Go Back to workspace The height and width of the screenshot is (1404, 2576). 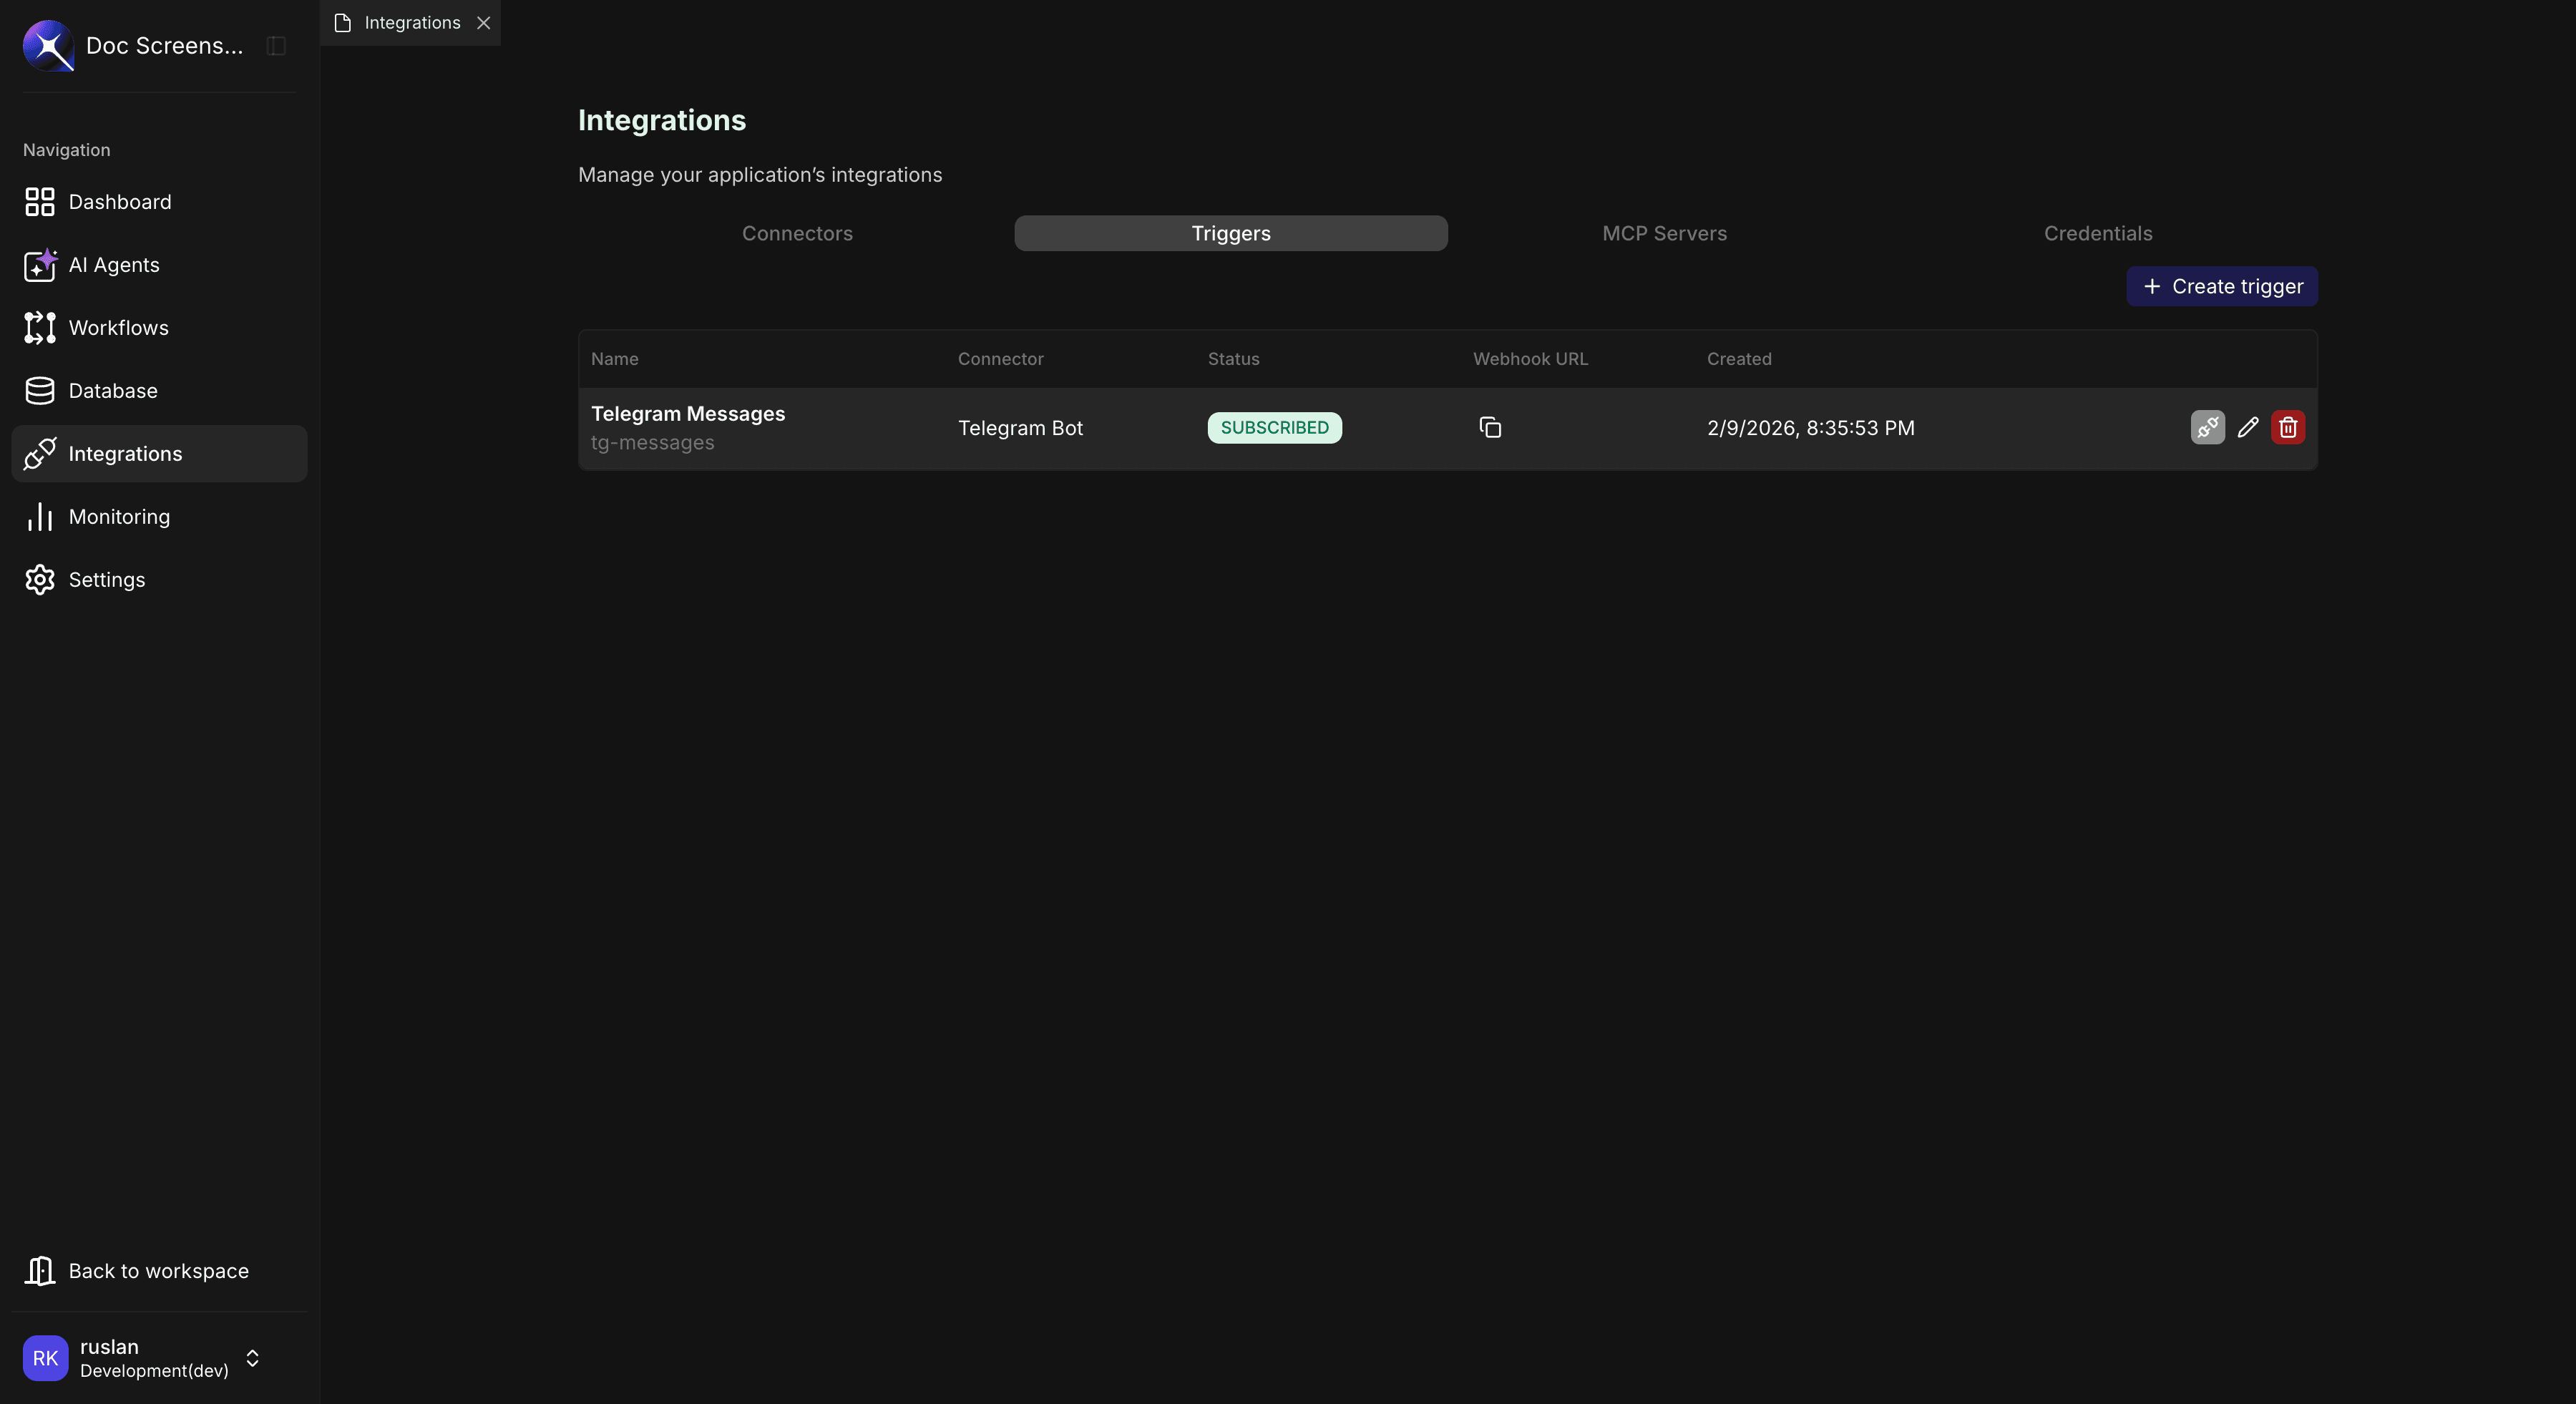tap(158, 1270)
